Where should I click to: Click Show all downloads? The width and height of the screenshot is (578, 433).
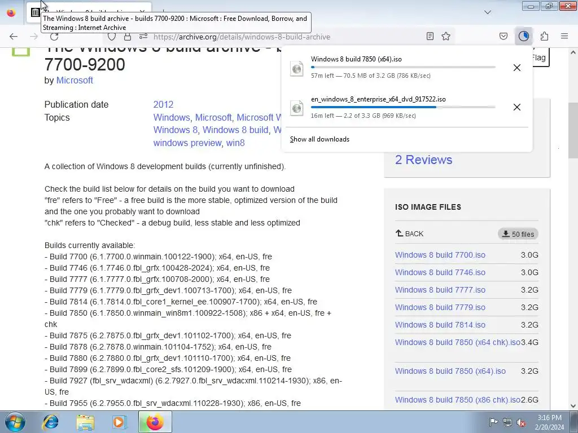319,139
